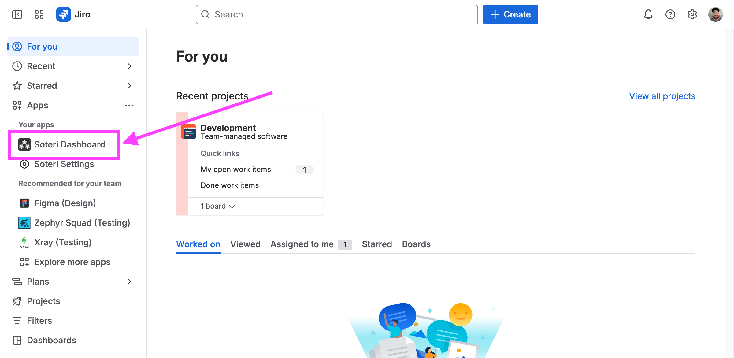734x358 pixels.
Task: Collapse the sidebar with the panel icon
Action: coord(17,14)
